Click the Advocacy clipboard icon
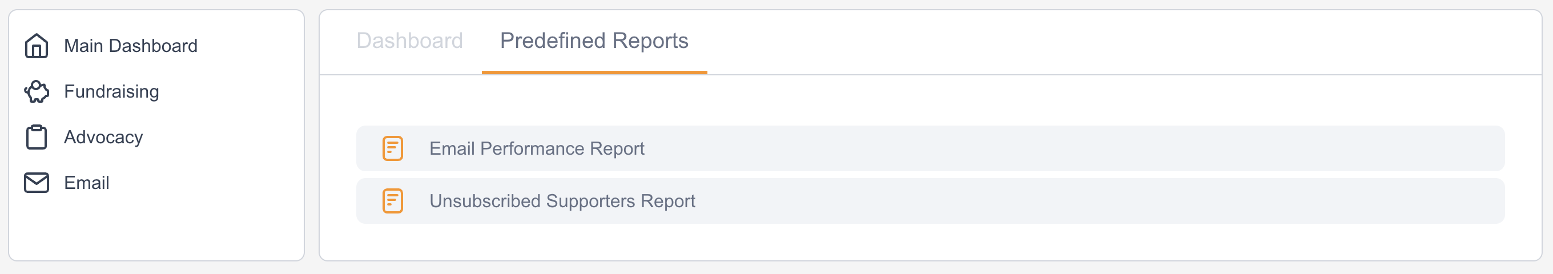Viewport: 1553px width, 274px height. click(36, 138)
